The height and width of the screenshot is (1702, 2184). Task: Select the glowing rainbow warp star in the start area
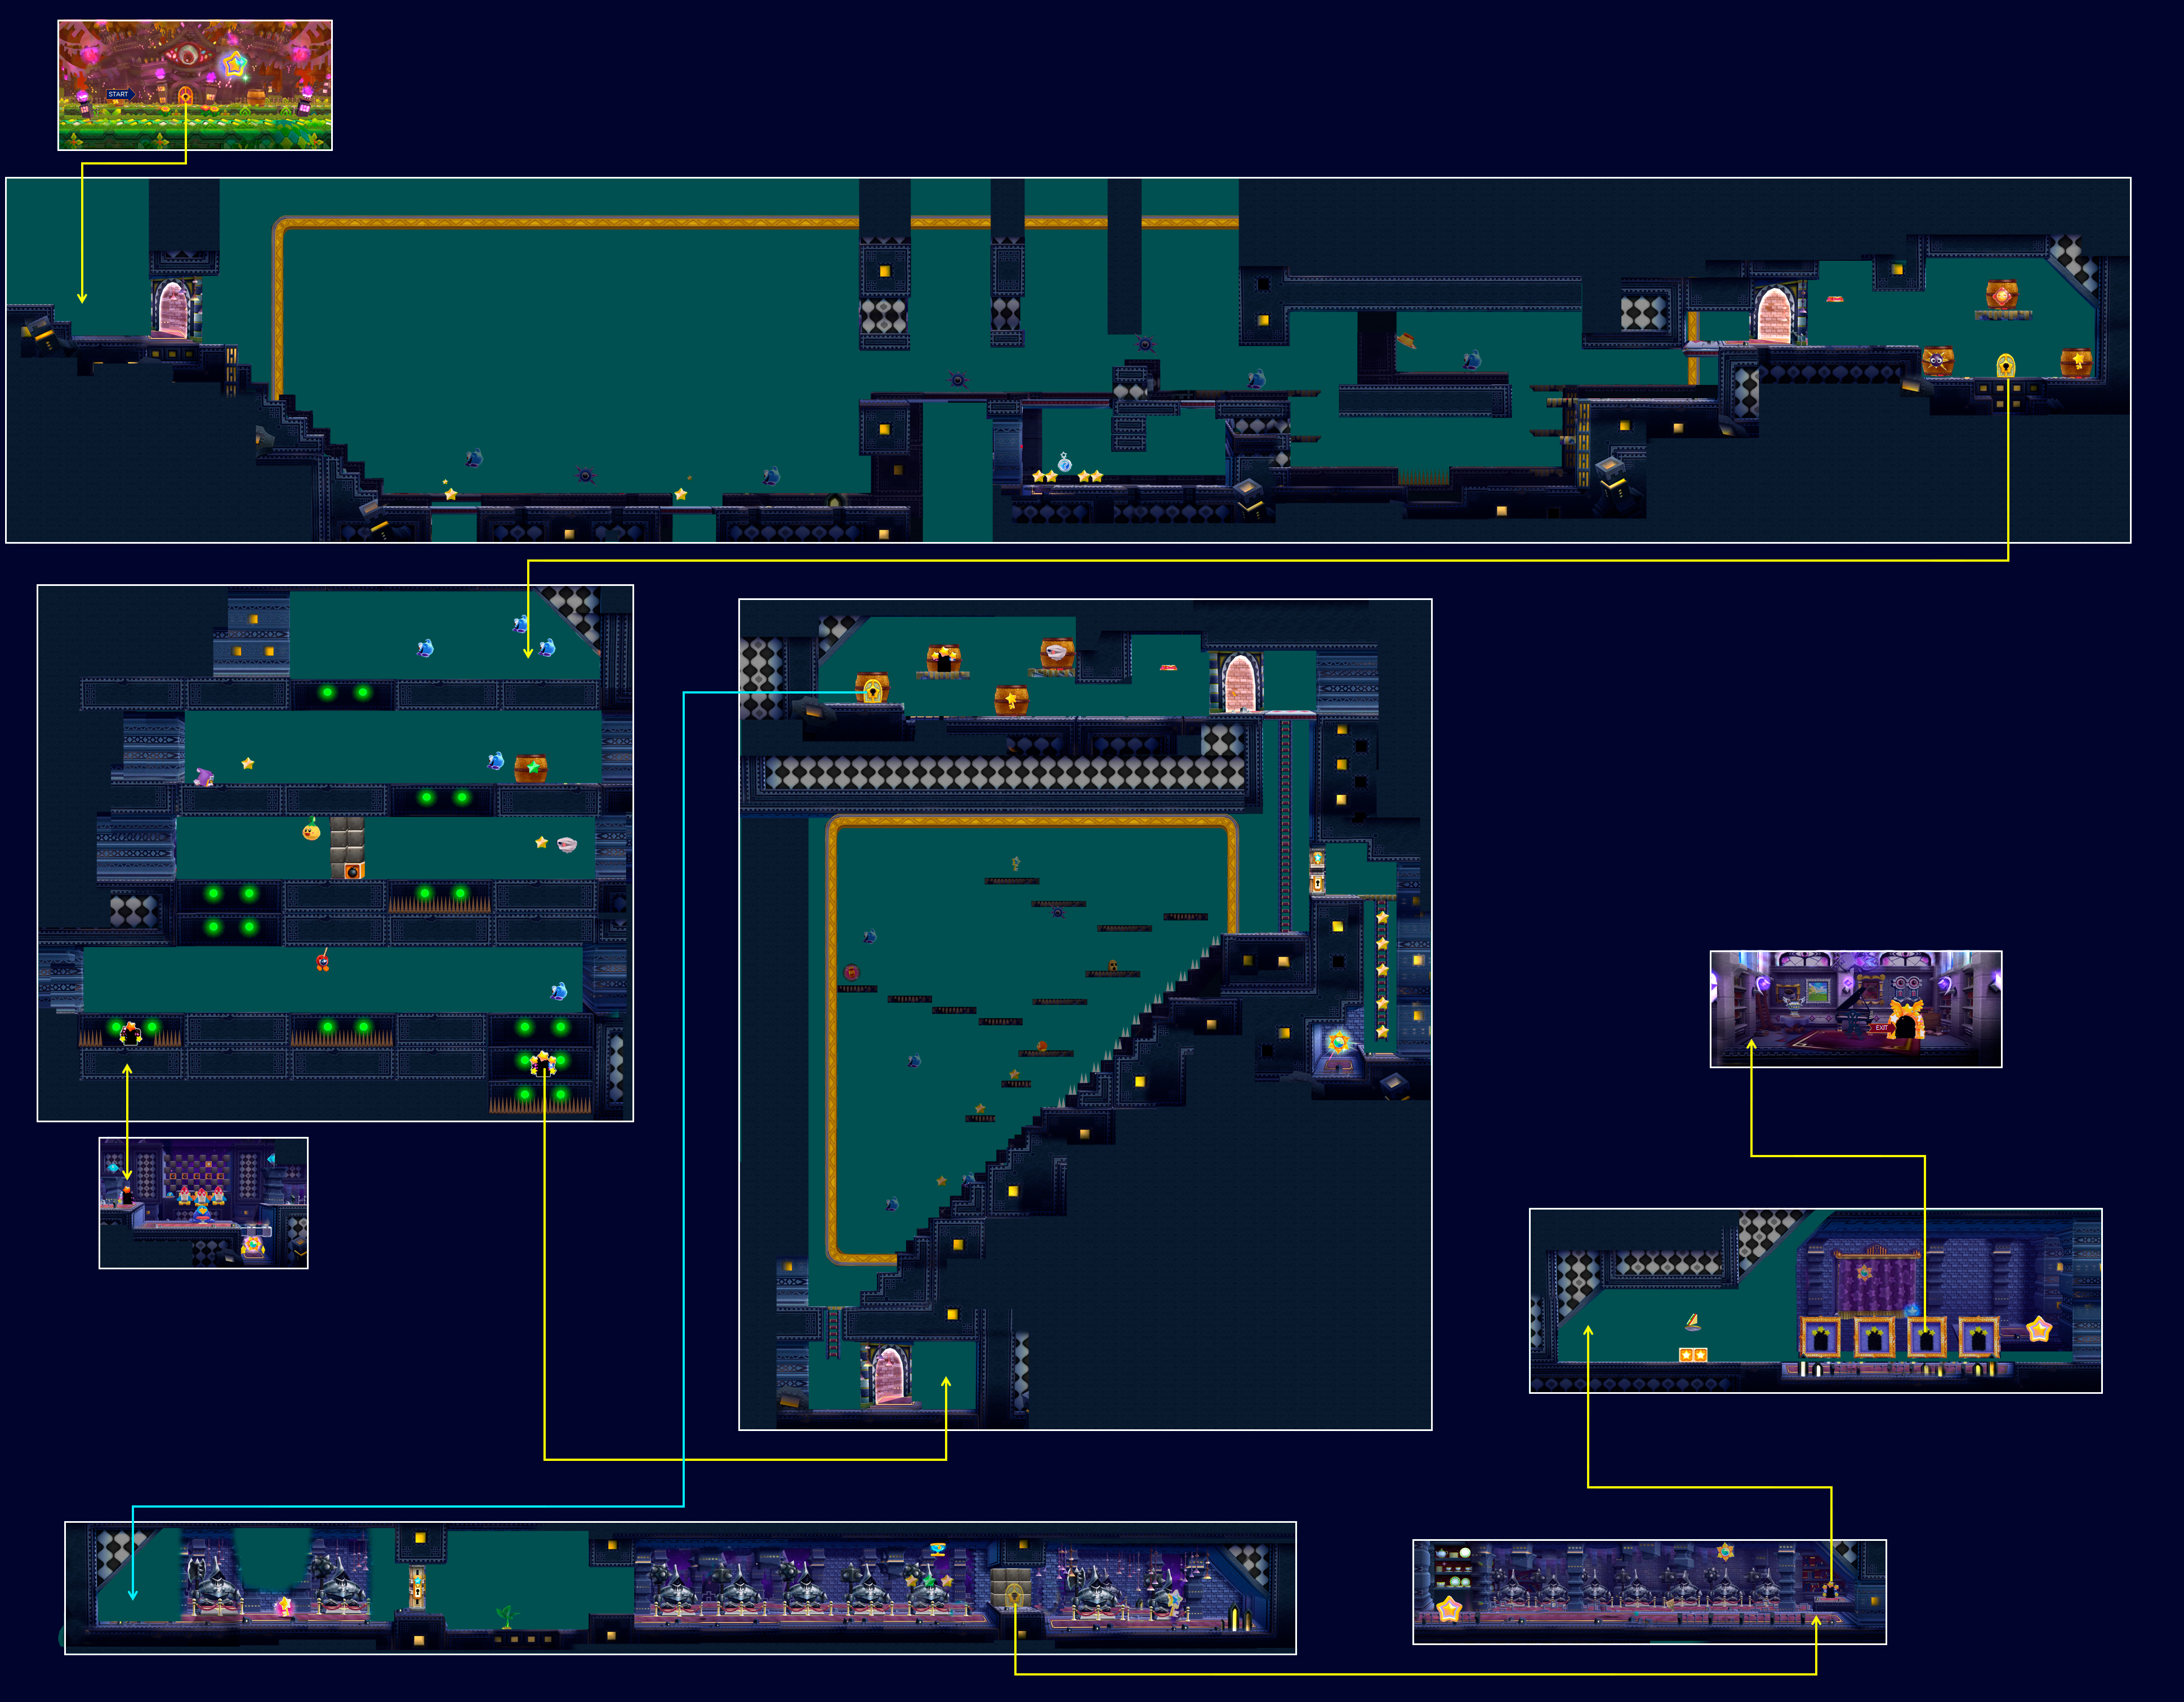pyautogui.click(x=235, y=64)
